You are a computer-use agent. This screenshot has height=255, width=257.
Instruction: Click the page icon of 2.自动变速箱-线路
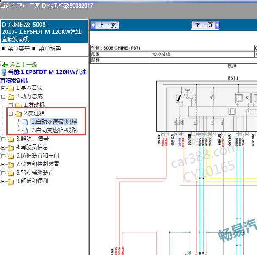click(x=25, y=130)
